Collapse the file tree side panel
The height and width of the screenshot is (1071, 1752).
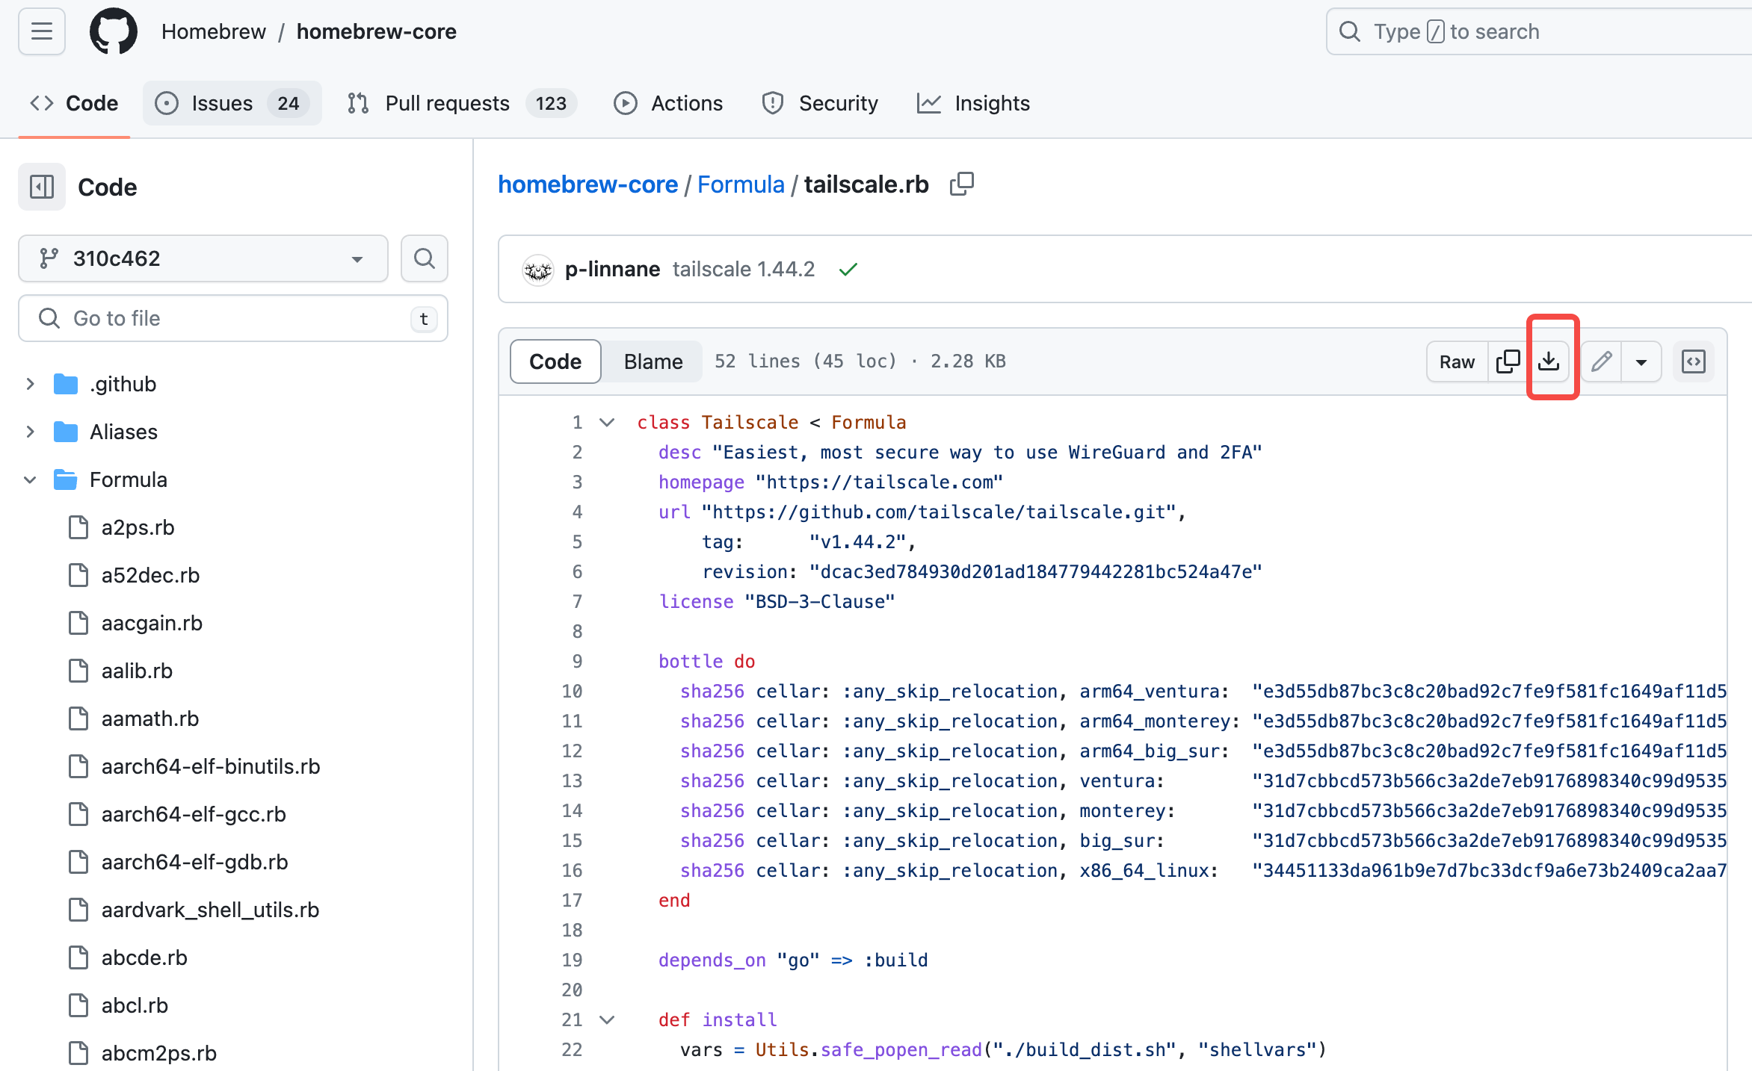(42, 187)
